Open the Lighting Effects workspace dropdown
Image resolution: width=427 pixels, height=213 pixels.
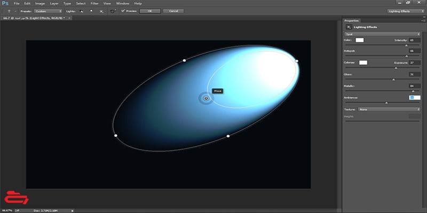[405, 11]
